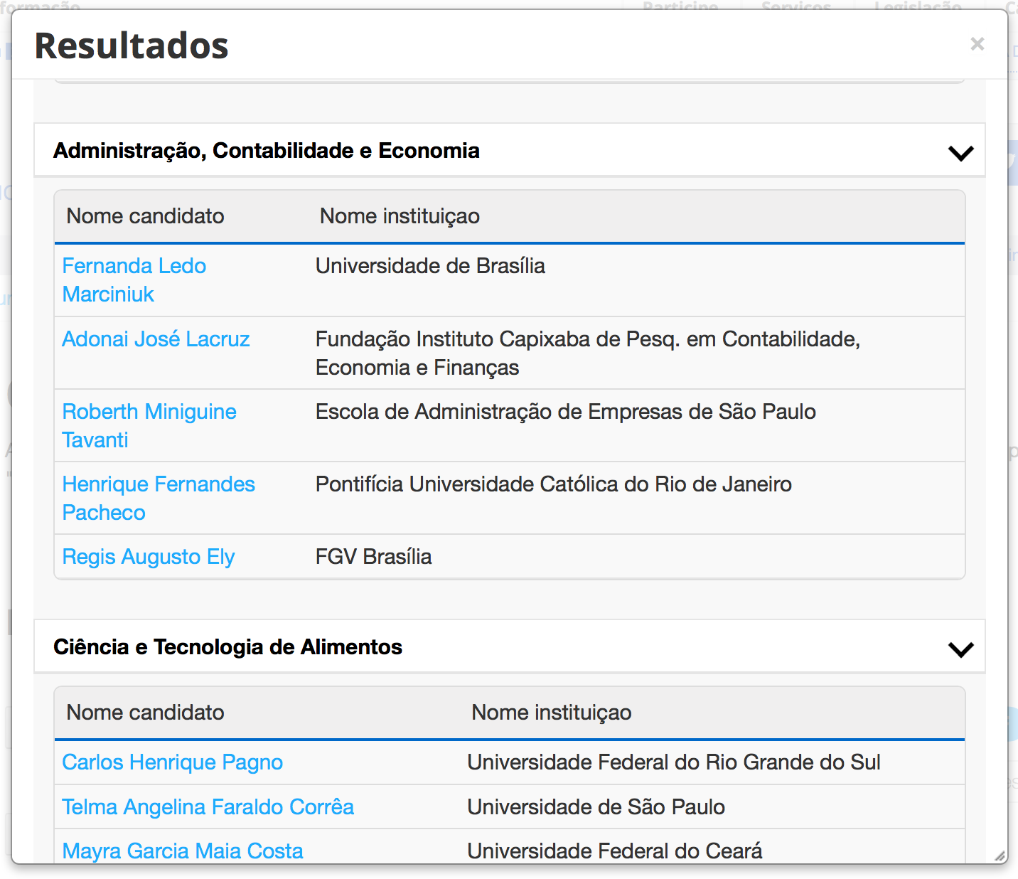This screenshot has height=879, width=1018.
Task: Click the FGV Brasília institution cell
Action: (x=373, y=557)
